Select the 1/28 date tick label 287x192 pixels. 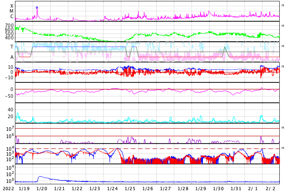(183, 188)
